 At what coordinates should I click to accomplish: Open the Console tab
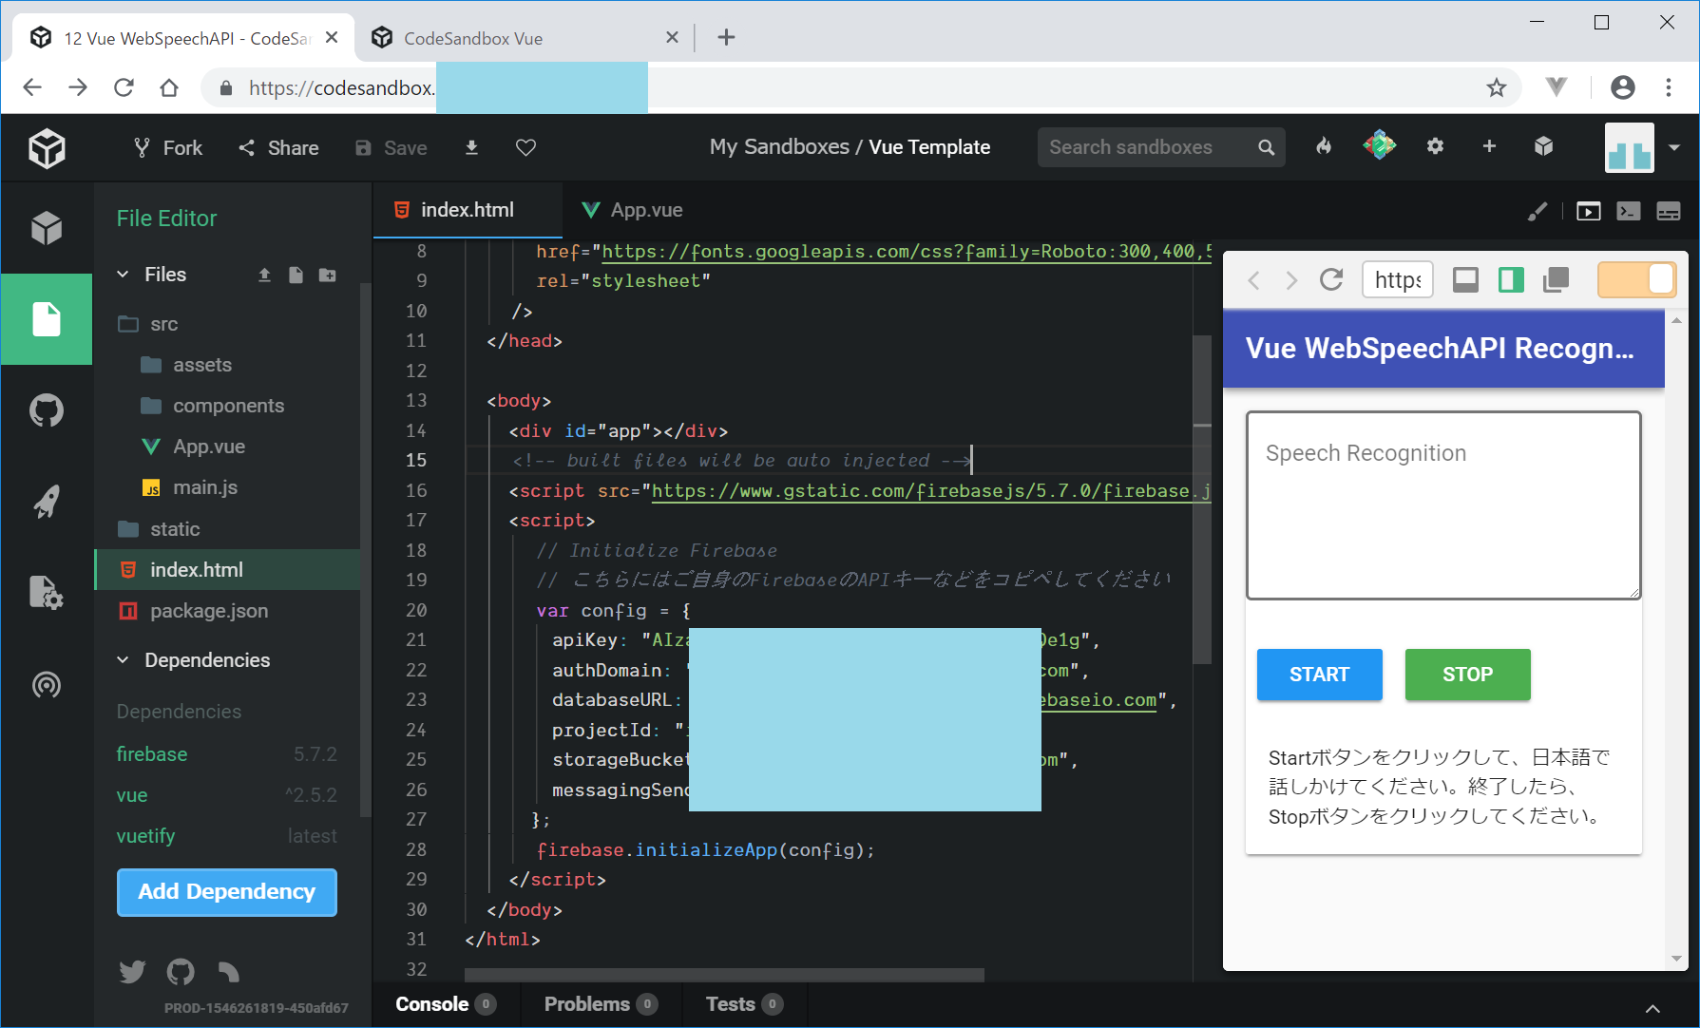(x=446, y=1004)
